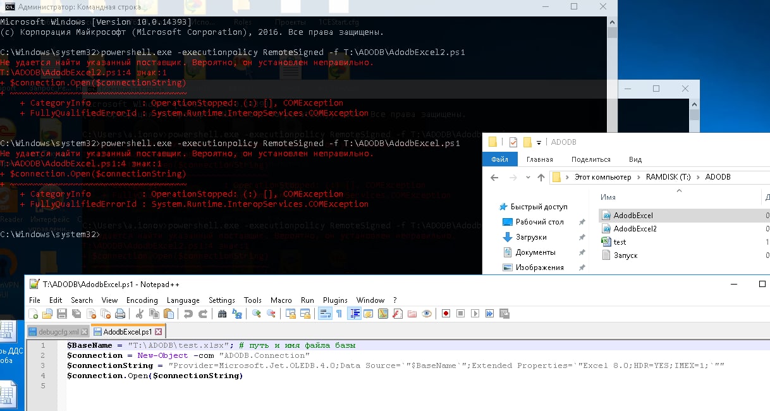Open Notepad++ Encoding menu
The image size is (770, 411).
tap(142, 300)
